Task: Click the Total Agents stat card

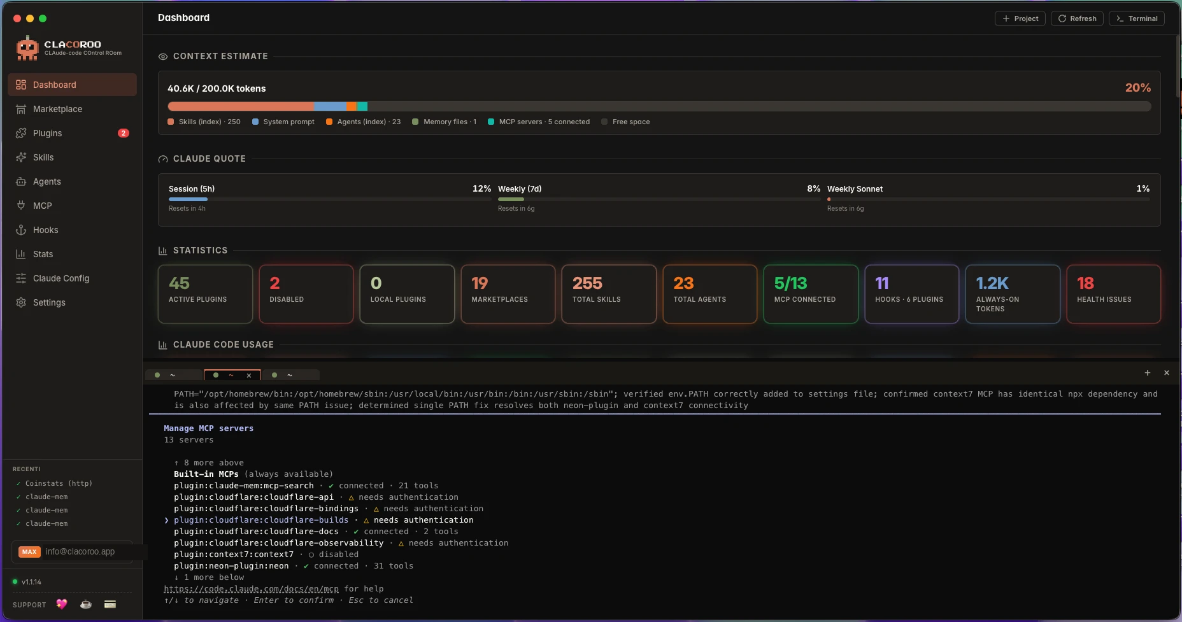Action: click(710, 294)
